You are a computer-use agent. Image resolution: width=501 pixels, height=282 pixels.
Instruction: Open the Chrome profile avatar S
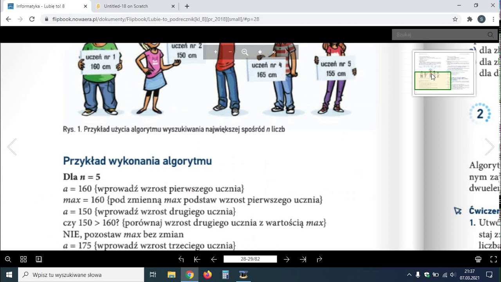click(x=482, y=19)
